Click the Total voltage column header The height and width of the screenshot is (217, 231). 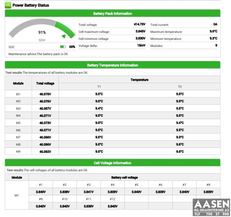click(45, 83)
